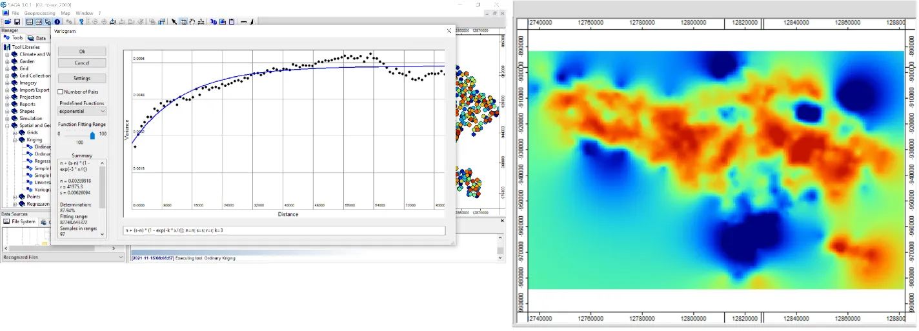Click the blue info icon in toolbar
This screenshot has width=919, height=331.
(57, 21)
